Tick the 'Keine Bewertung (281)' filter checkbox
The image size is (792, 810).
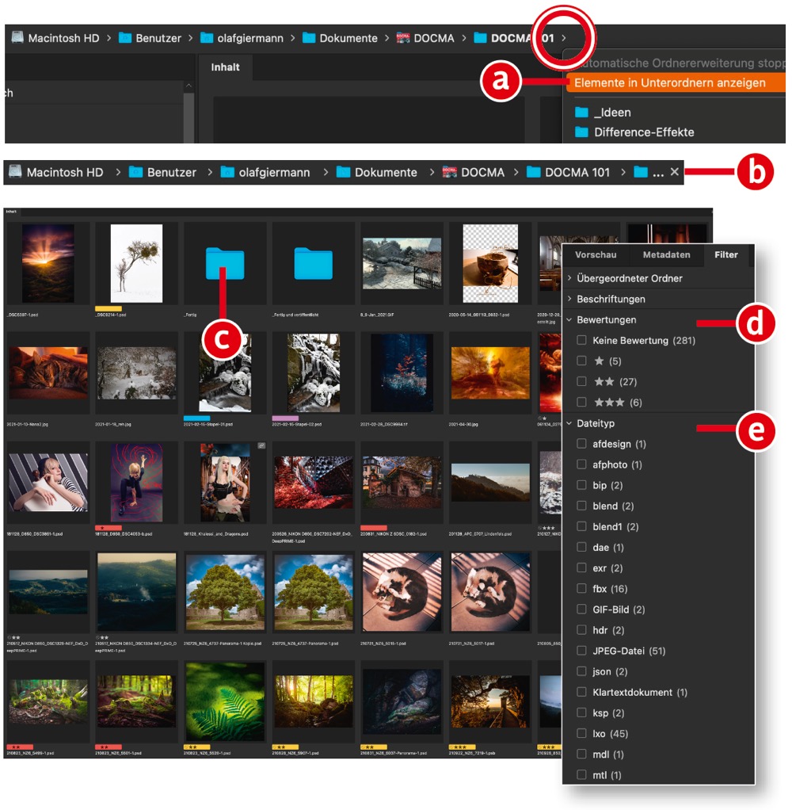581,341
